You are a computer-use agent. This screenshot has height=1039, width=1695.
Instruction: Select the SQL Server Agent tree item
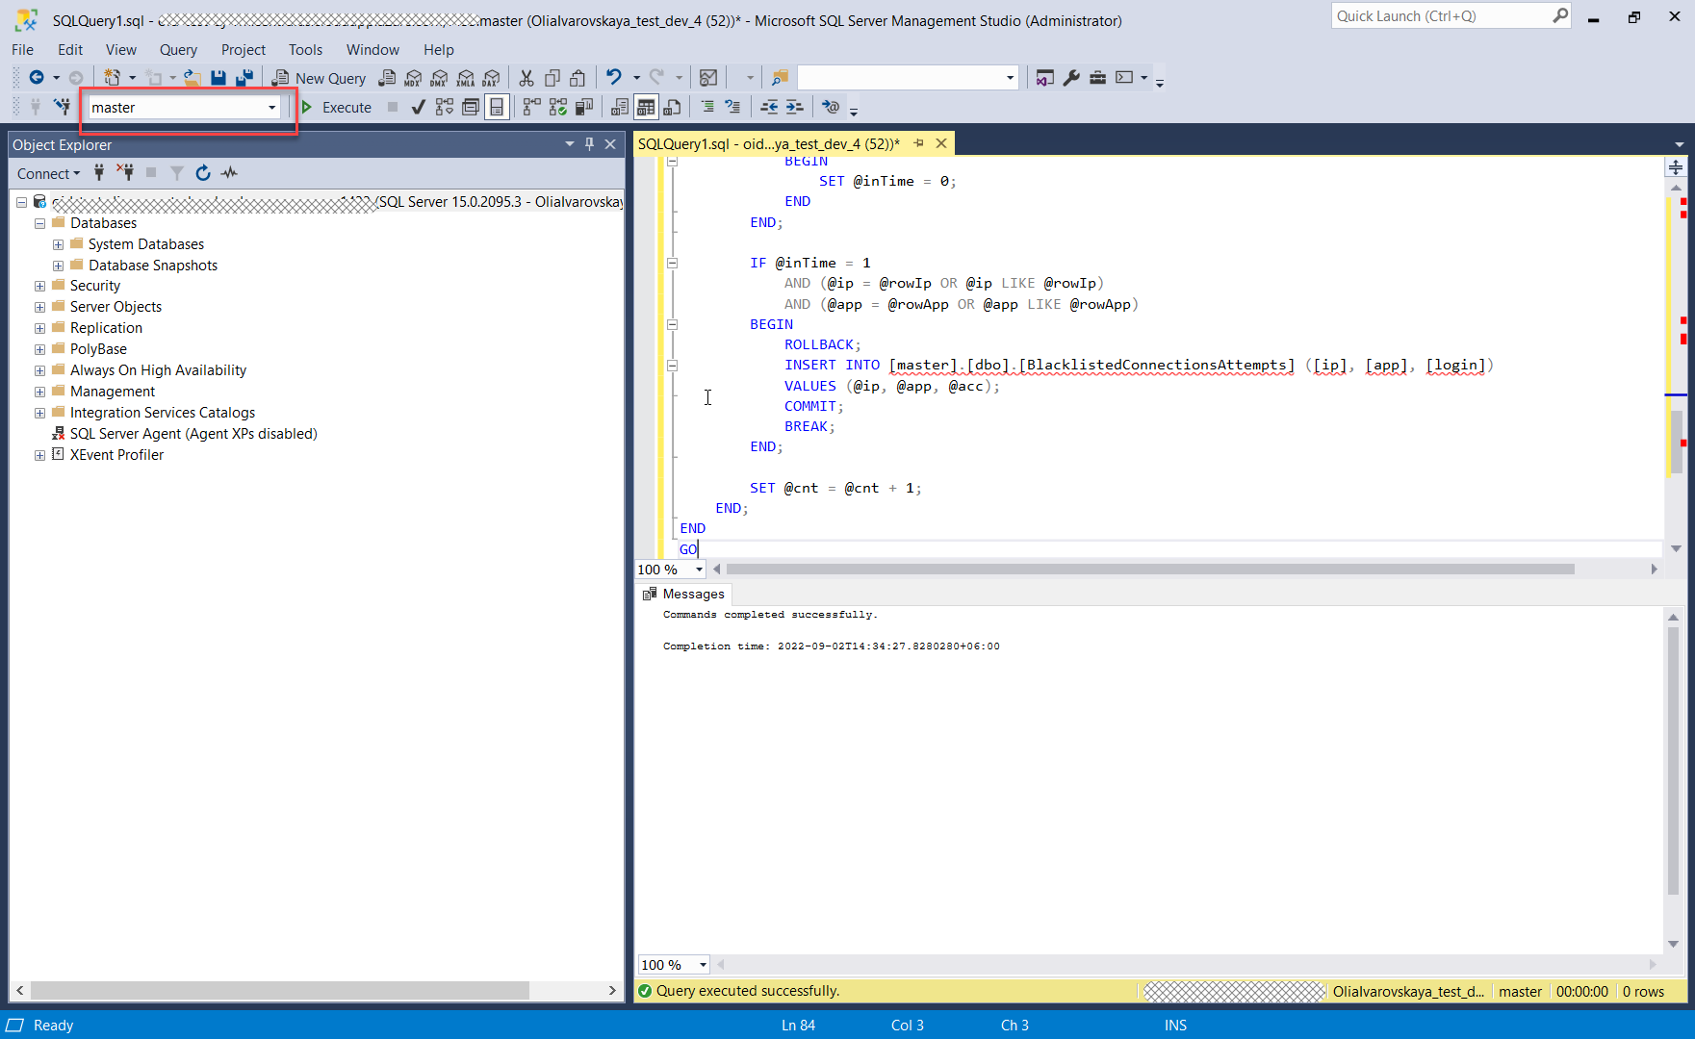tap(193, 434)
